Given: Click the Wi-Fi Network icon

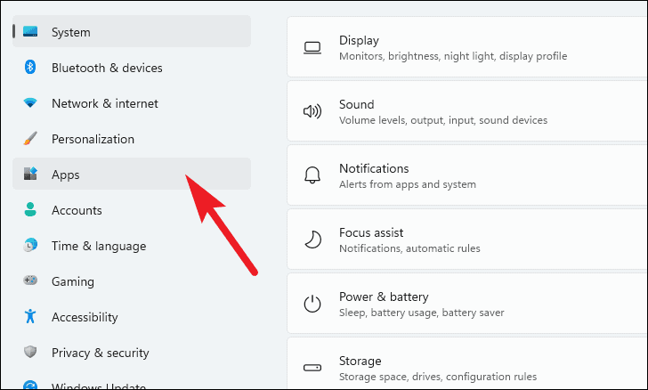Looking at the screenshot, I should click(30, 102).
